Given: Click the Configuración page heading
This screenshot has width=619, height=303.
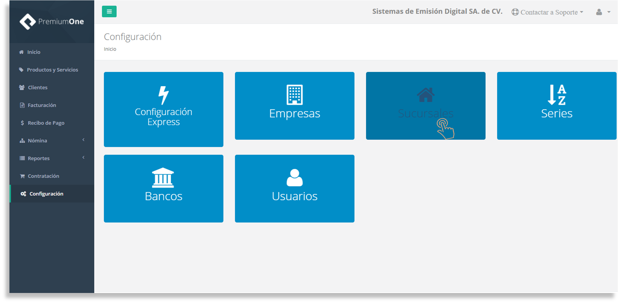Looking at the screenshot, I should click(x=133, y=37).
